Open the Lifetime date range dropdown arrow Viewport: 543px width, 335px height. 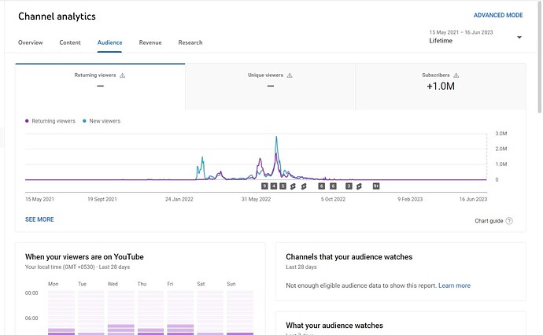(x=519, y=37)
